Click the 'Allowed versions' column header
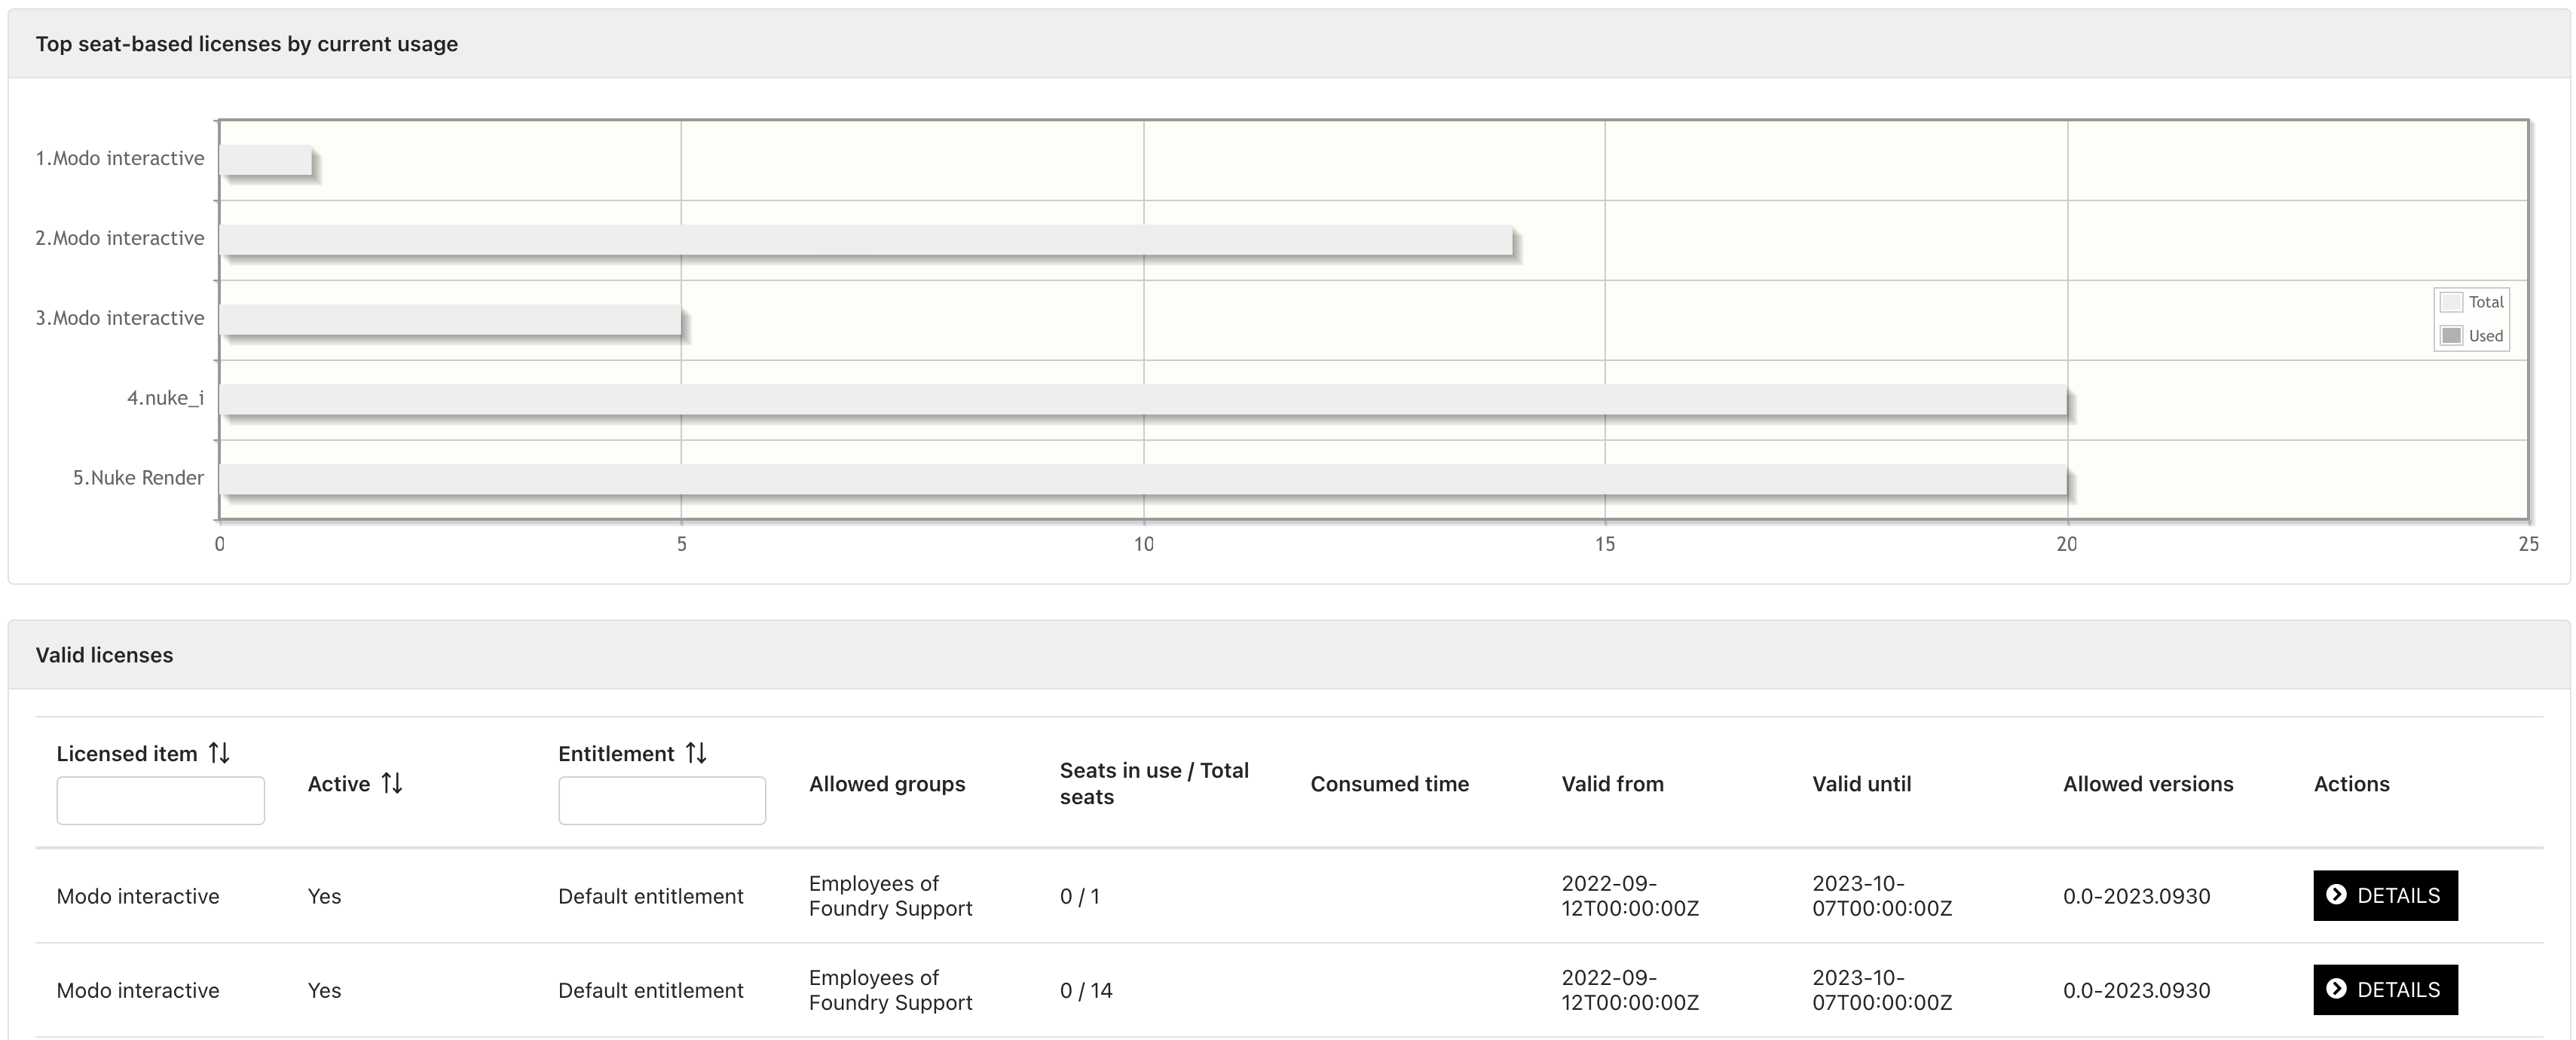 [x=2148, y=784]
